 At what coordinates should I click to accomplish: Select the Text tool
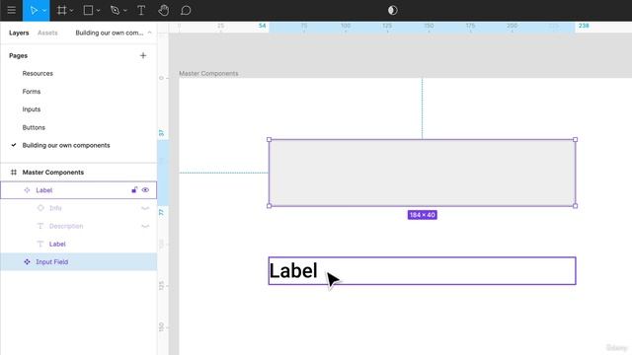tap(141, 11)
